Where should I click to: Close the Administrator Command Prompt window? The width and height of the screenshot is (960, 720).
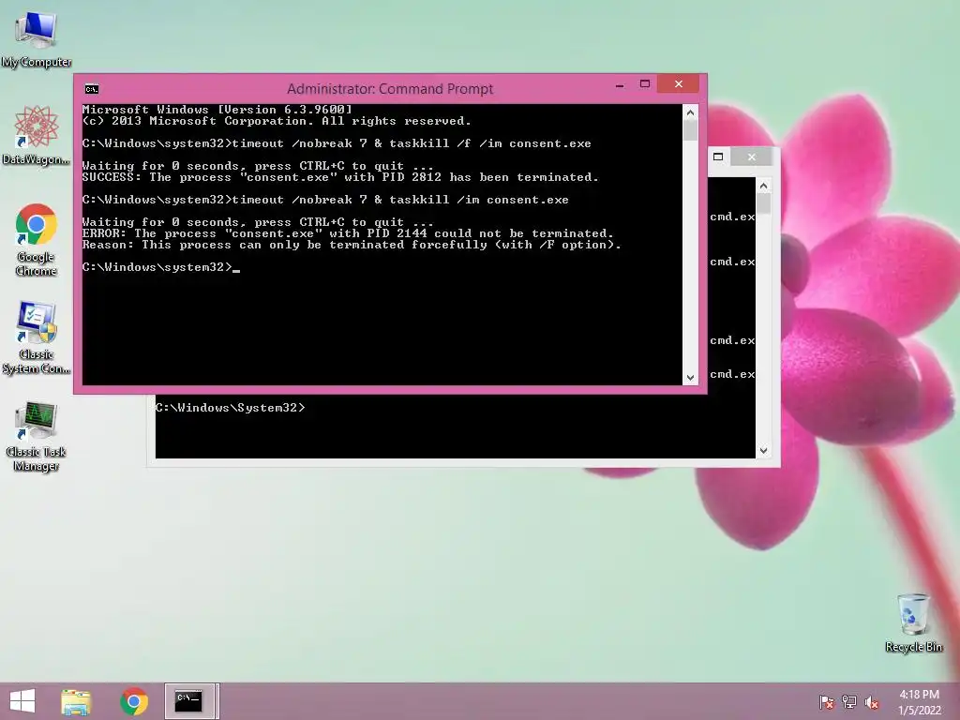[679, 83]
